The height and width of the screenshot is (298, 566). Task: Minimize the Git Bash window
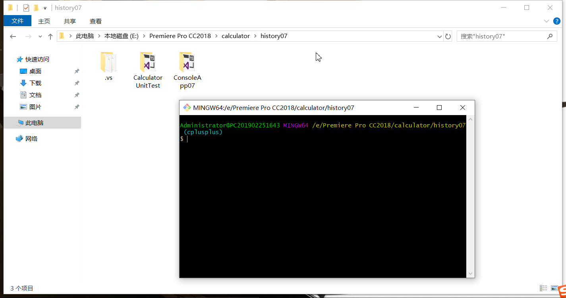[x=416, y=108]
